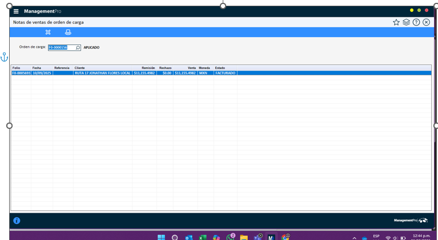Click the Excel export icon in toolbar

pyautogui.click(x=48, y=32)
